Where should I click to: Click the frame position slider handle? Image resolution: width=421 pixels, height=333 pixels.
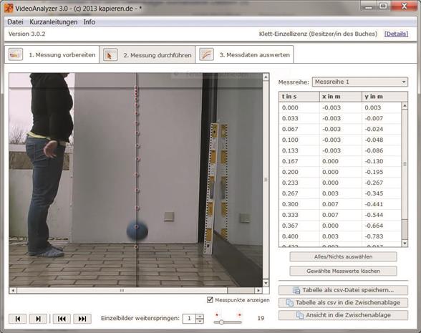[221, 322]
